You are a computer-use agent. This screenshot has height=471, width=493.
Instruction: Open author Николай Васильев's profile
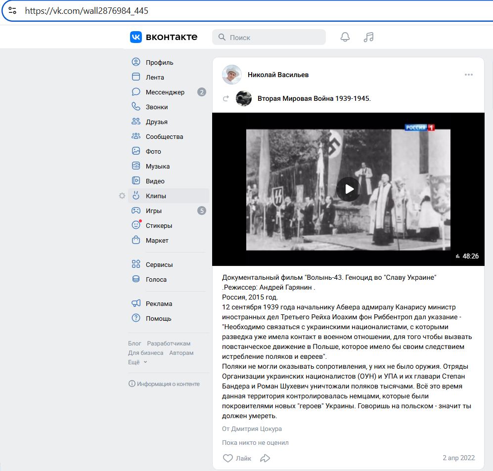click(x=278, y=75)
